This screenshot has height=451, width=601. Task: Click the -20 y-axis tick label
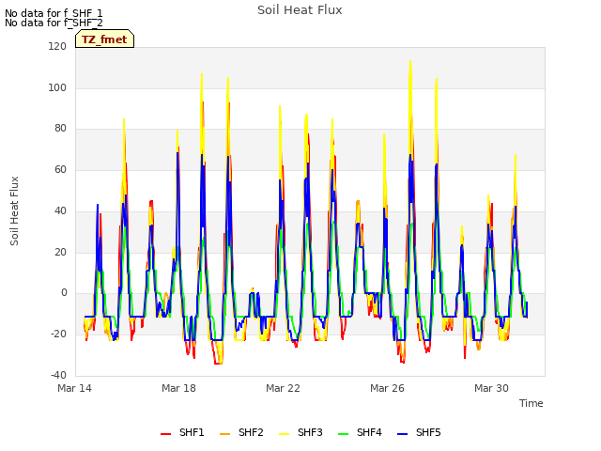[58, 334]
